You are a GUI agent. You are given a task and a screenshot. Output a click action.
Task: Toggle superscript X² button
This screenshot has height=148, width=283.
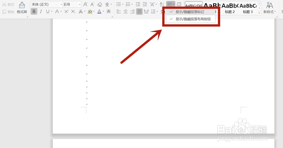67,12
